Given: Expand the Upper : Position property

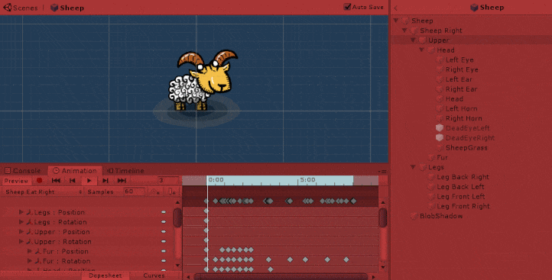Looking at the screenshot, I should pos(21,232).
